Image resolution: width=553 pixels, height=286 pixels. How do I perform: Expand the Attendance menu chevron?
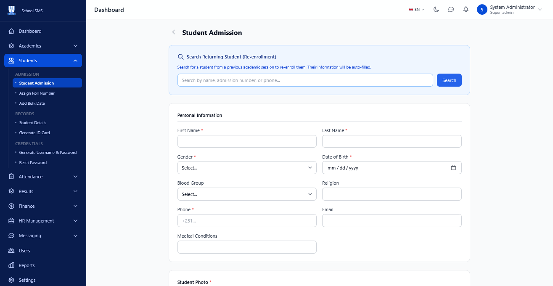75,177
